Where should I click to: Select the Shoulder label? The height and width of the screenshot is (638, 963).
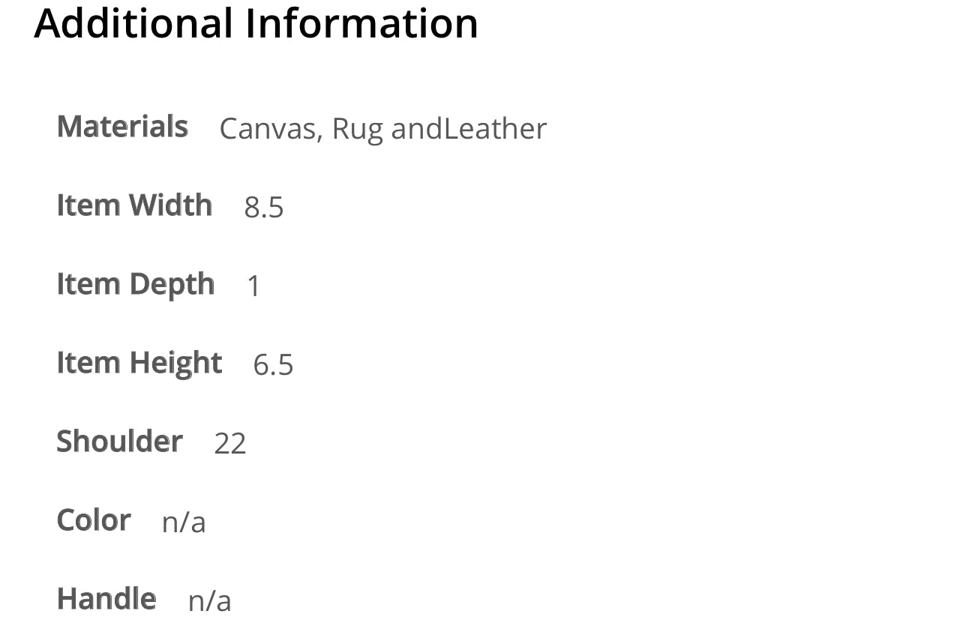pyautogui.click(x=120, y=442)
